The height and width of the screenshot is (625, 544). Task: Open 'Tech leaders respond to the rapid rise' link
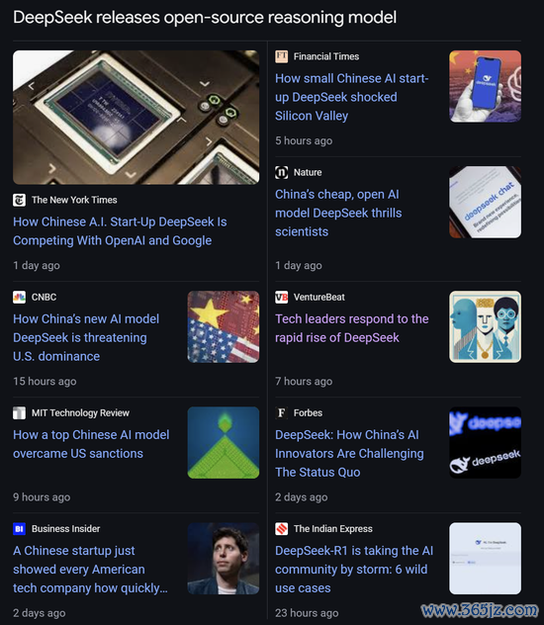(x=352, y=328)
